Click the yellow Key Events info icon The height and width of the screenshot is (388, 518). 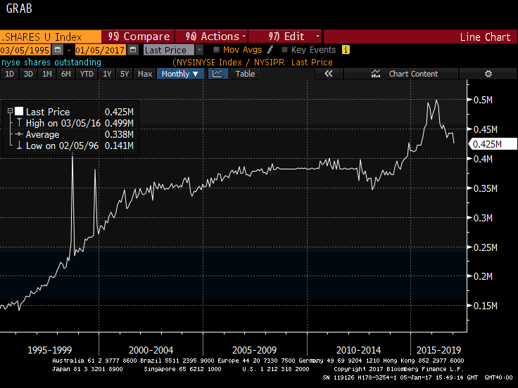pos(346,50)
